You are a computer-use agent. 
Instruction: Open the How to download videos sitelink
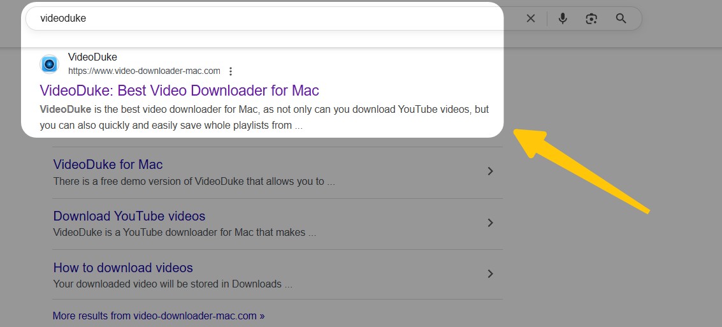pyautogui.click(x=123, y=268)
